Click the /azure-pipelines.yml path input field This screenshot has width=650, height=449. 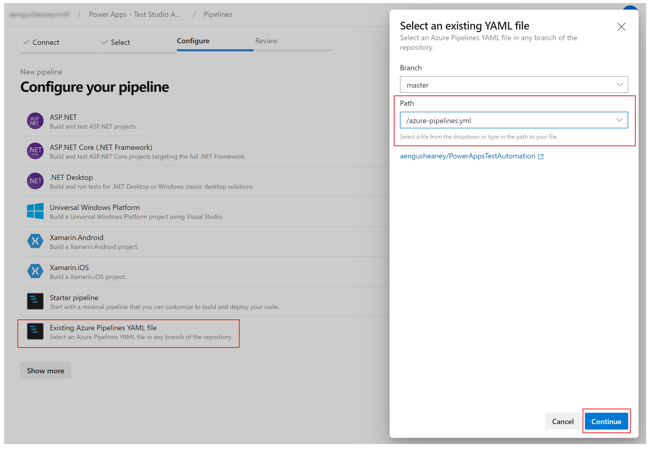coord(514,120)
